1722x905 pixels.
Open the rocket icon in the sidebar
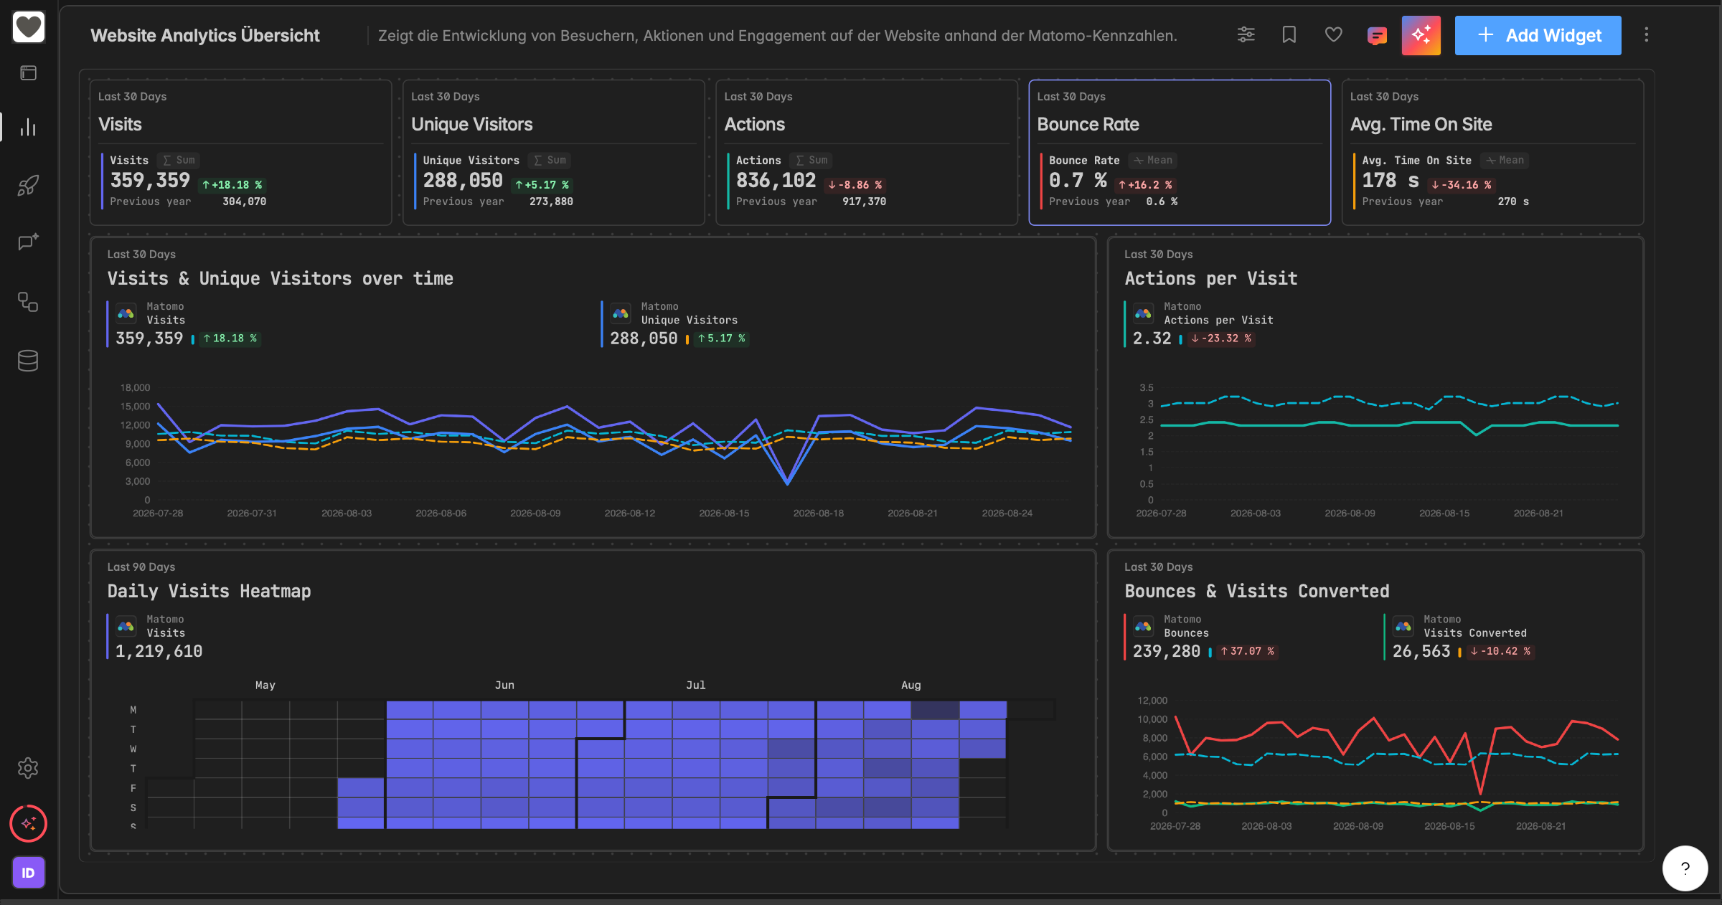[28, 186]
